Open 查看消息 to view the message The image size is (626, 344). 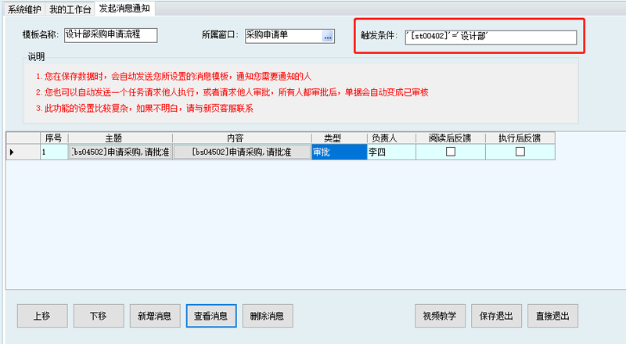coord(210,316)
